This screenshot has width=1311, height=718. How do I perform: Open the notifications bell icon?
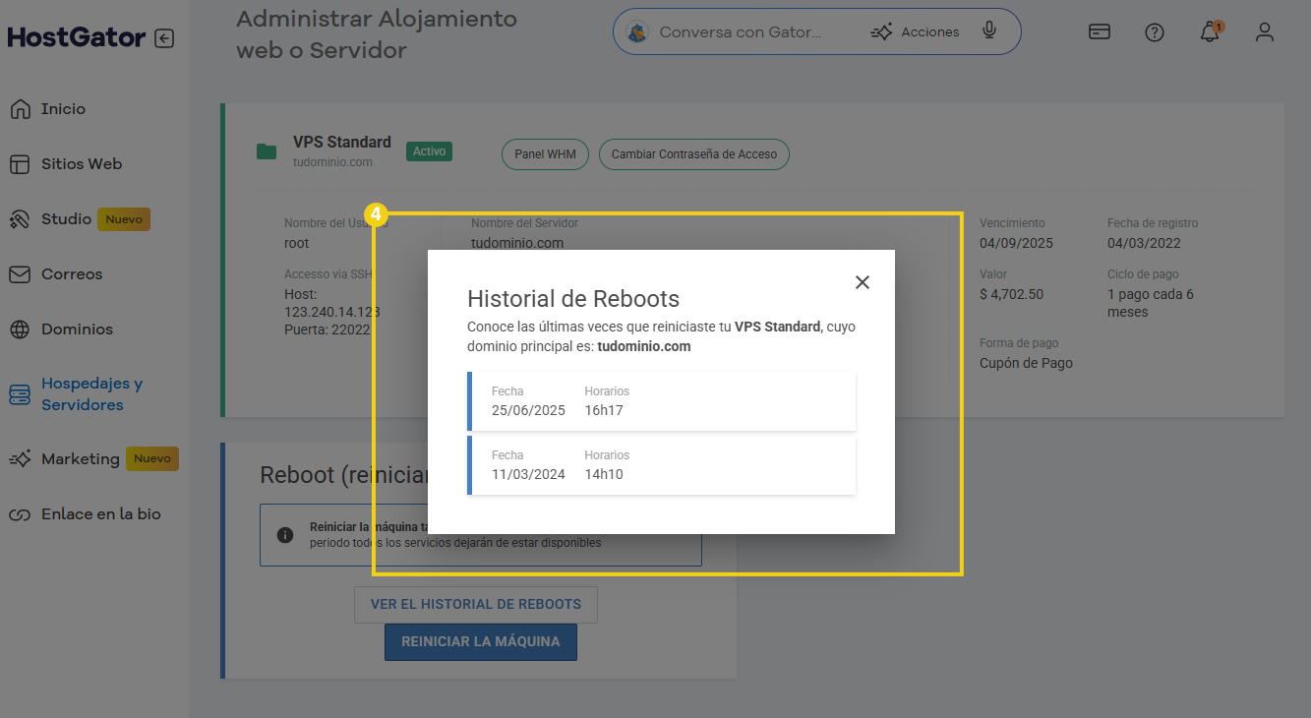tap(1210, 32)
